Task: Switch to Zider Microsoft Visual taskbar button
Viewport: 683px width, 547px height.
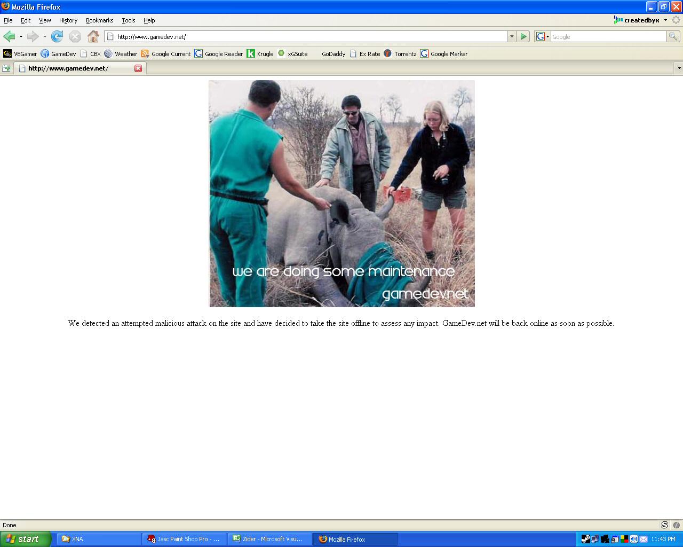Action: pos(269,539)
